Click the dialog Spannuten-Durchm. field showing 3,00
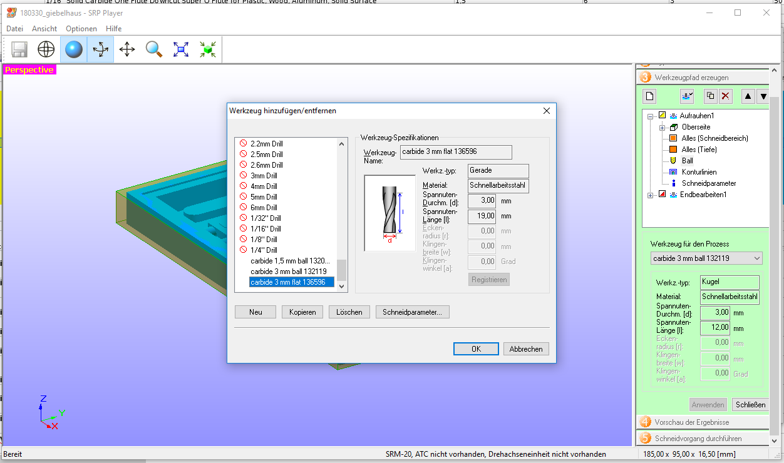This screenshot has width=784, height=463. (x=483, y=201)
